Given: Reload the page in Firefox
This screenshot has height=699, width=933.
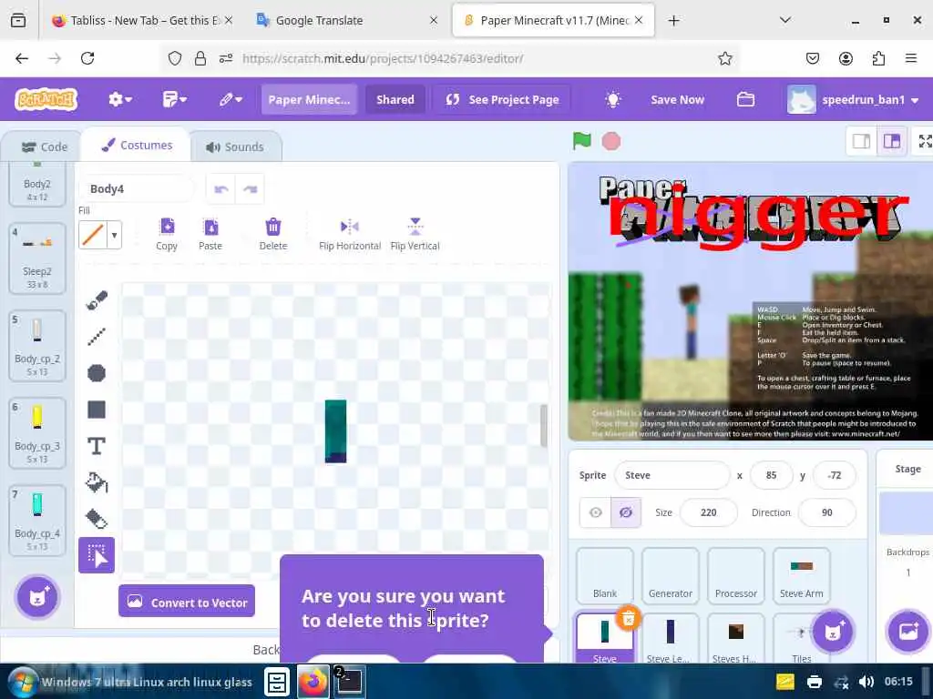Looking at the screenshot, I should click(87, 58).
